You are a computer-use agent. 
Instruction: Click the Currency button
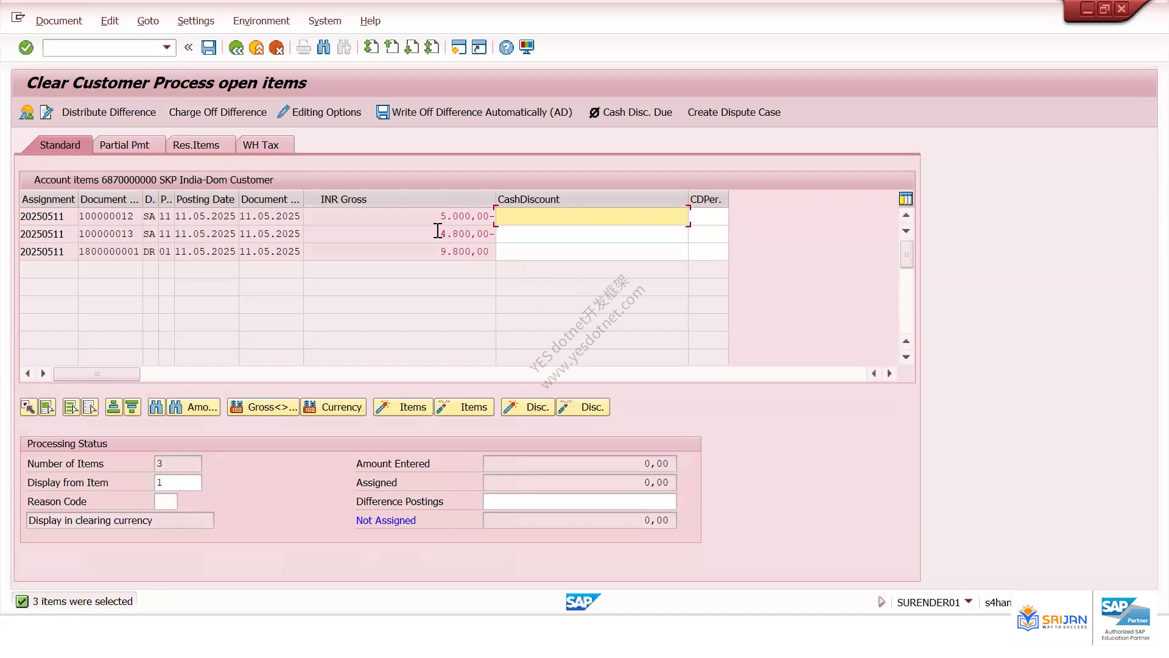coord(334,407)
